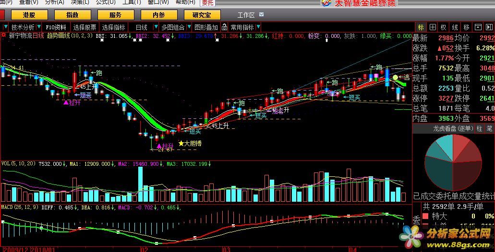Toggle the 笔 per-trade view in 龙虎看盘
This screenshot has height=252, width=495.
(489, 128)
